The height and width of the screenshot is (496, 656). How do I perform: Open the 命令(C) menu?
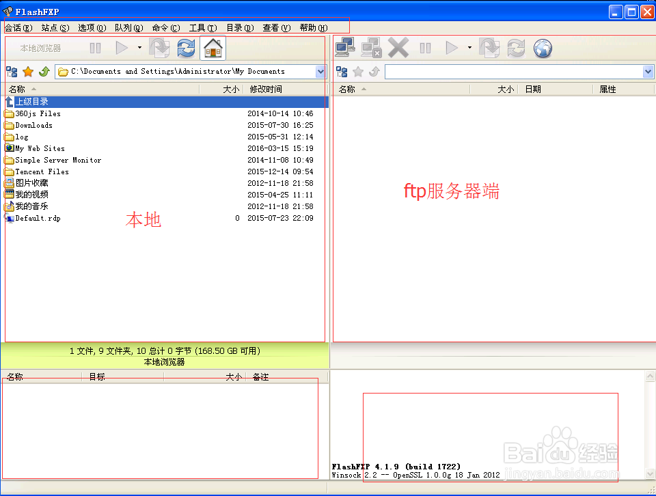pyautogui.click(x=166, y=27)
